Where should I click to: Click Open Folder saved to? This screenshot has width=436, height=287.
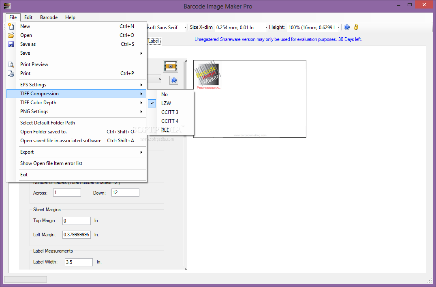(x=77, y=132)
